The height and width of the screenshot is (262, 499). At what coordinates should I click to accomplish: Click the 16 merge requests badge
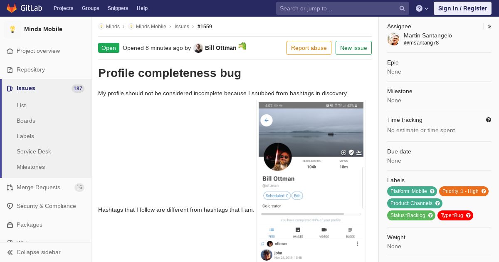point(79,188)
